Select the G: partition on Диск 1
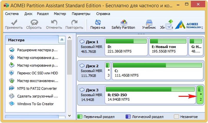The image size is (208, 123). click(x=196, y=47)
